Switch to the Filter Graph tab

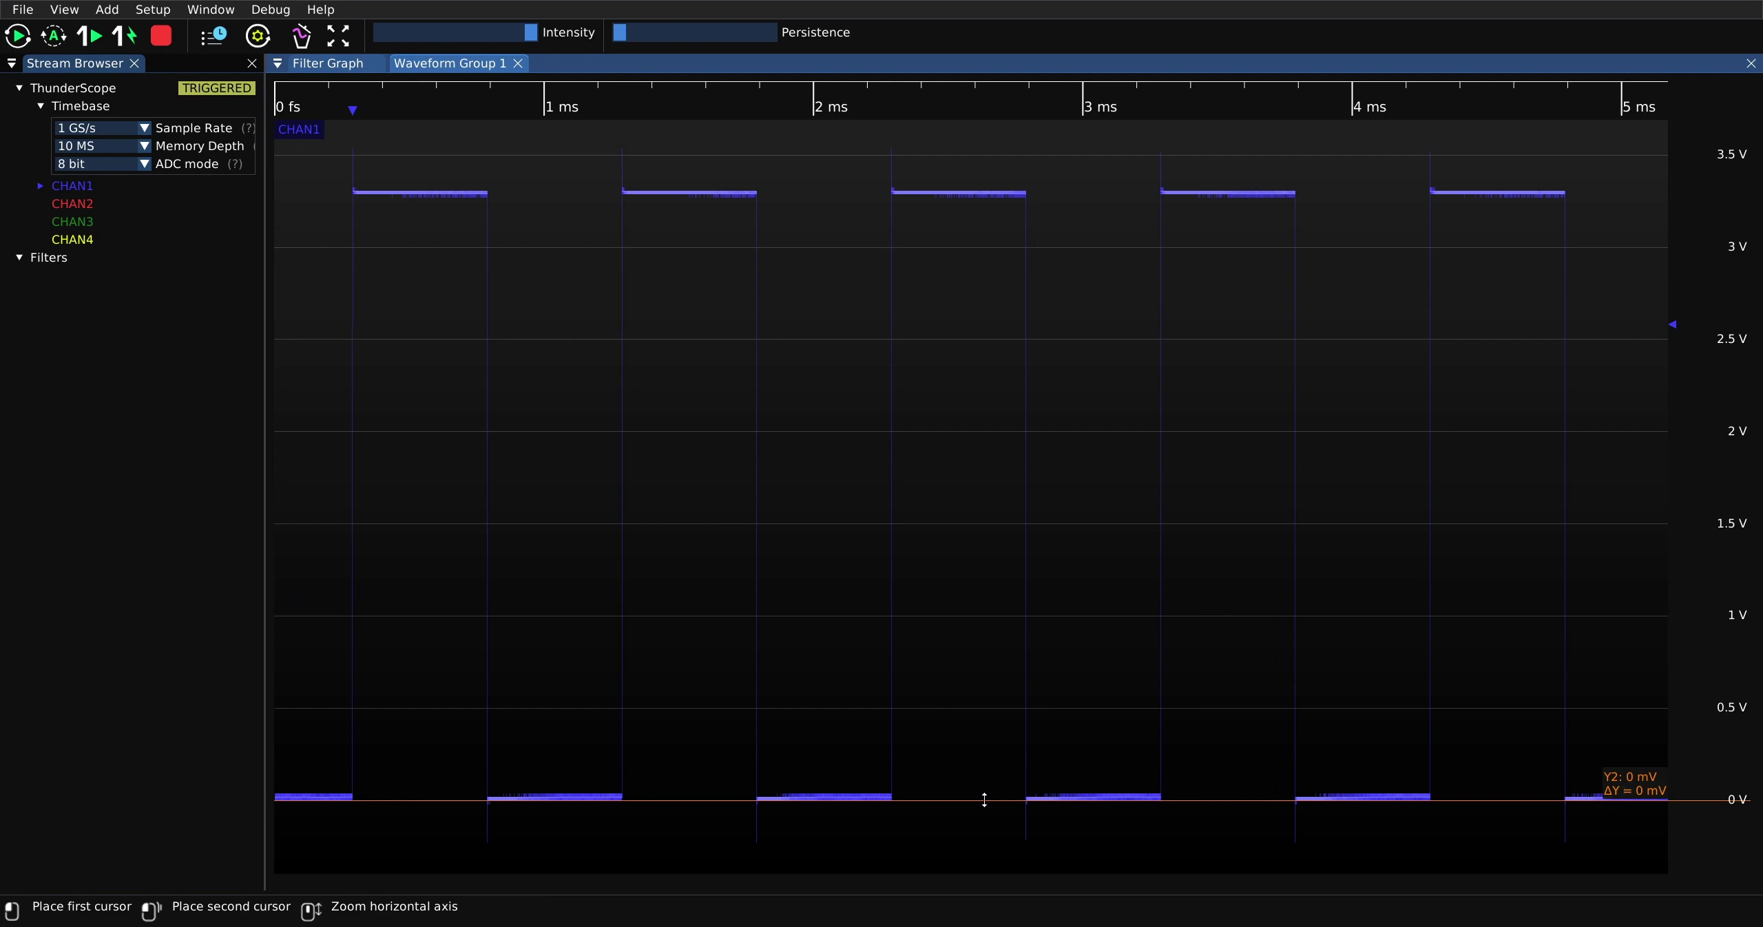[x=328, y=63]
